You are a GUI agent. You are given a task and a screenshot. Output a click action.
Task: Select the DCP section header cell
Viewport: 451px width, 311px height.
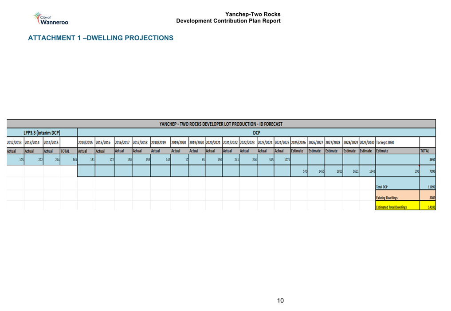pos(256,132)
